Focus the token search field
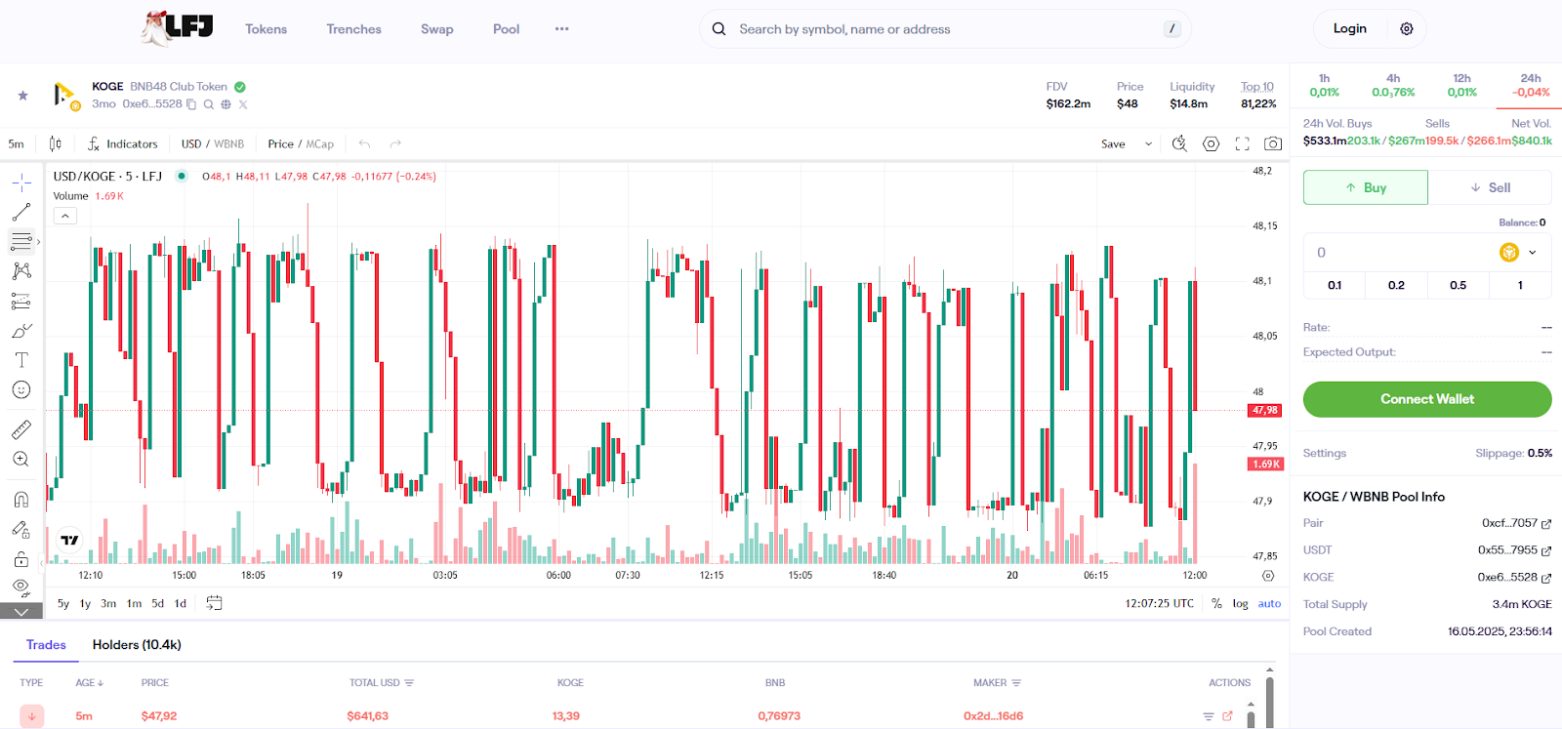Viewport: 1562px width, 729px height. click(945, 29)
